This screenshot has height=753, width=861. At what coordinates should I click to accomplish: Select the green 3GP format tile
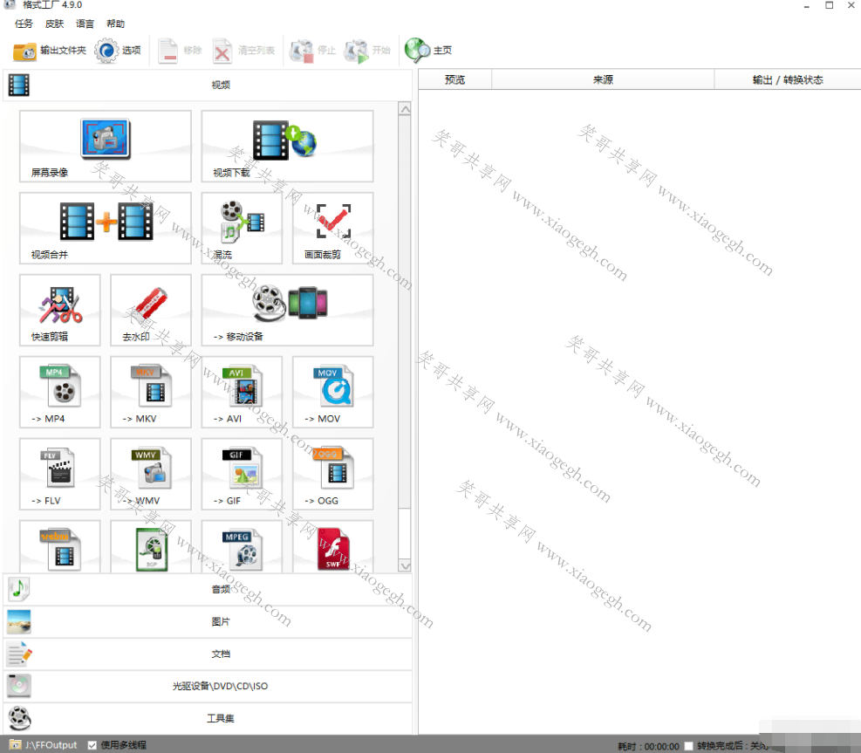pos(151,546)
